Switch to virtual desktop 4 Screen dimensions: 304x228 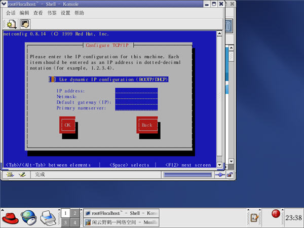[75, 222]
